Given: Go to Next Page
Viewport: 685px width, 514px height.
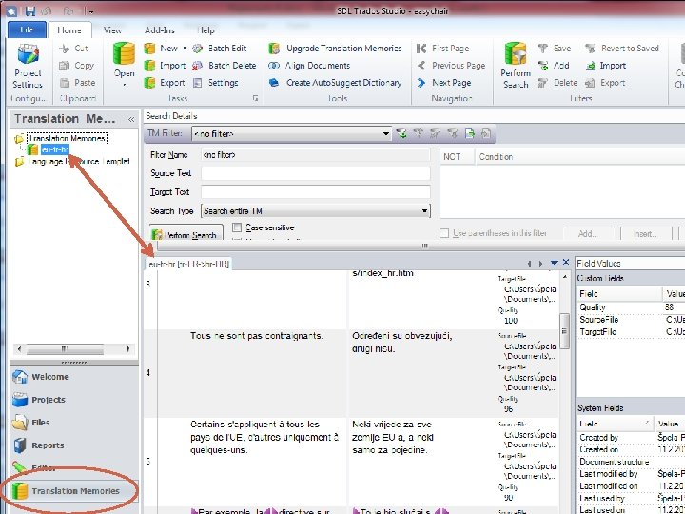Looking at the screenshot, I should click(444, 83).
